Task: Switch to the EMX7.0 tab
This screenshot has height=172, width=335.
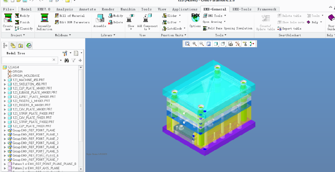Action: tap(44, 9)
